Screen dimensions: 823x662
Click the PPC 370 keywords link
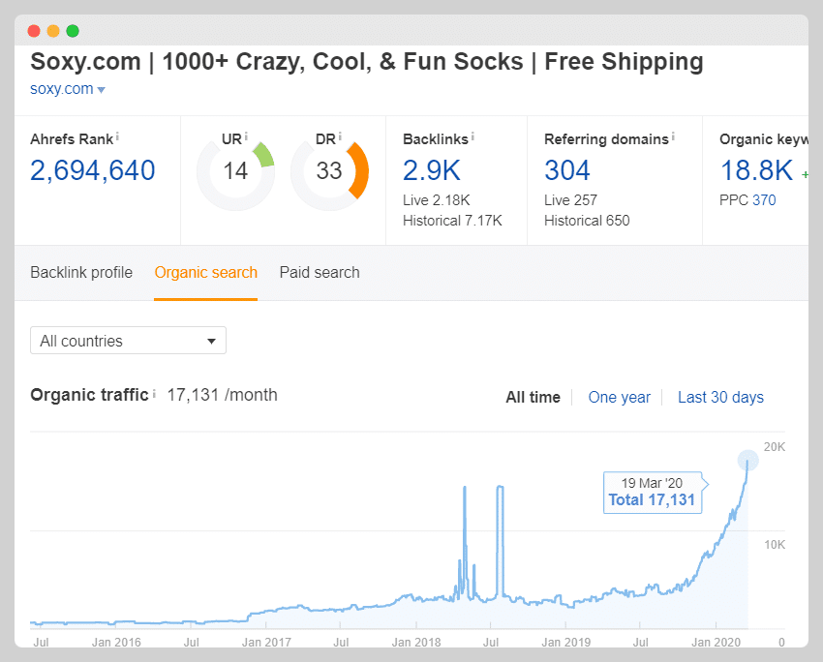(x=764, y=200)
